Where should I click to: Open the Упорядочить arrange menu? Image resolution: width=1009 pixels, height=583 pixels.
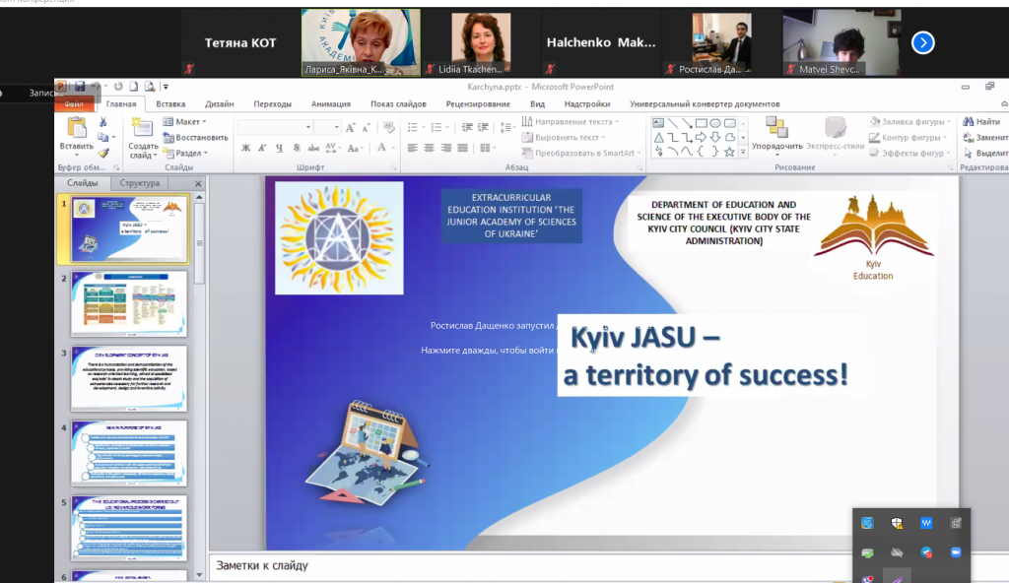coord(776,137)
